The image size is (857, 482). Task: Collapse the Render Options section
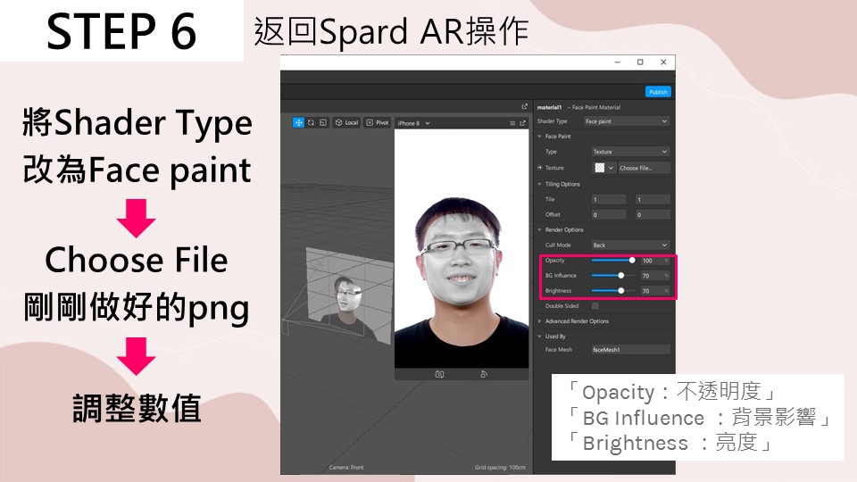[x=540, y=230]
